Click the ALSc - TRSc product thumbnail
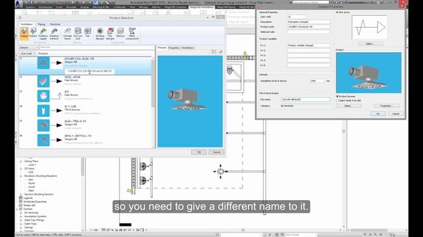The height and width of the screenshot is (237, 423). (x=44, y=125)
